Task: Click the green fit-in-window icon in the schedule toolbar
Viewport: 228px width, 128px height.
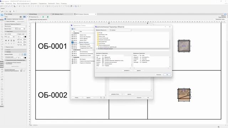Action: pyautogui.click(x=43, y=17)
